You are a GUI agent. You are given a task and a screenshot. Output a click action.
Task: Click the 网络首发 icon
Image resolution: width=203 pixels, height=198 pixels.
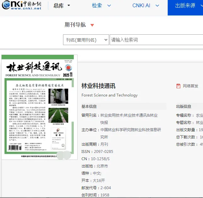178,86
